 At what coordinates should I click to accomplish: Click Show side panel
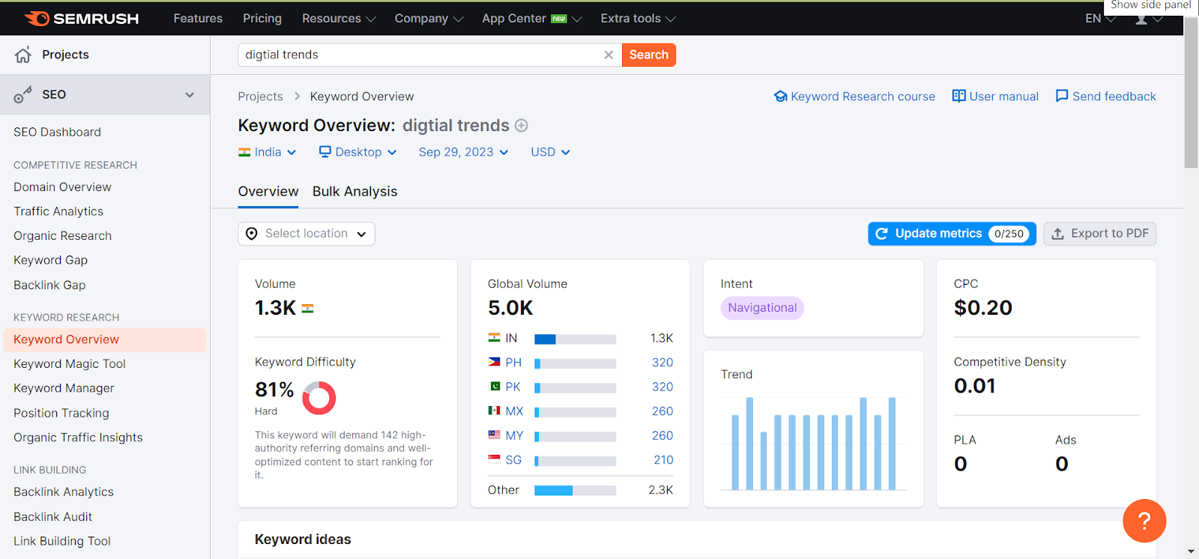[1150, 6]
